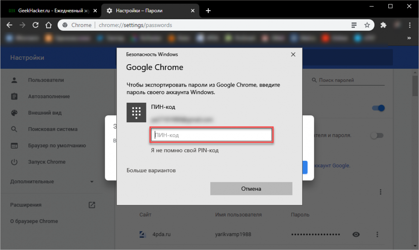Click the vertical scrollbar thumb of settings page
This screenshot has height=250, width=419.
[x=415, y=86]
